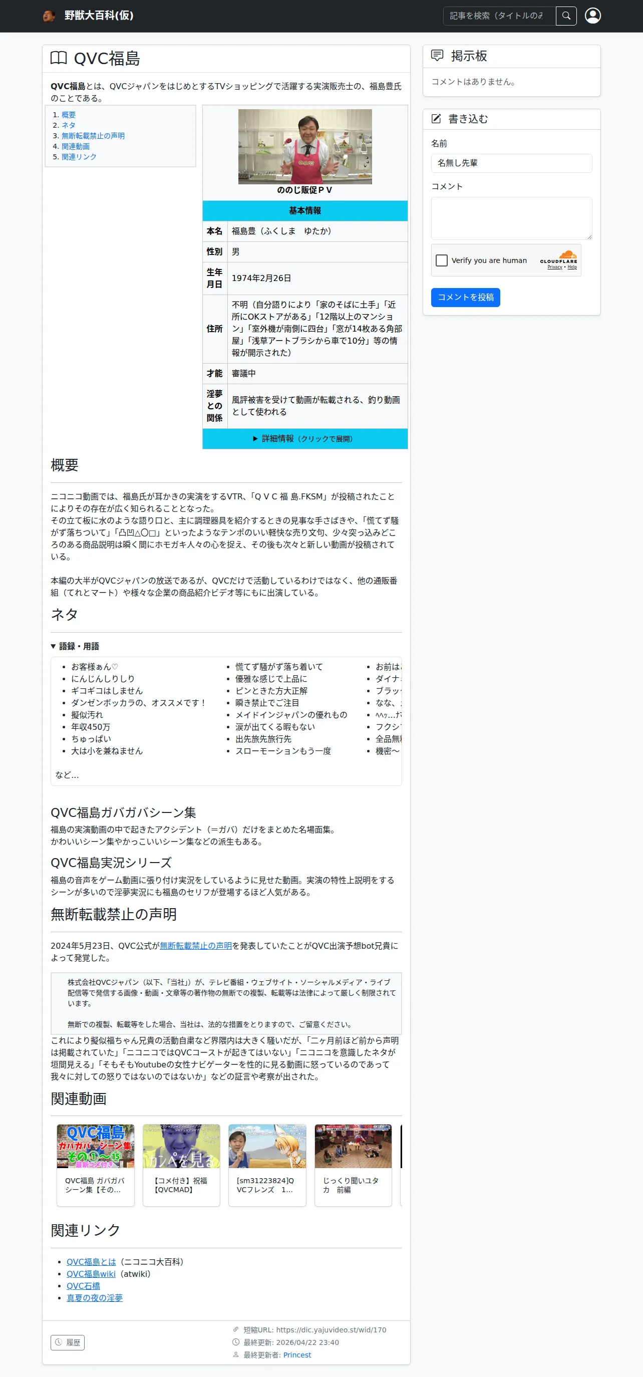Viewport: 643px width, 1377px height.
Task: Open Cloudflare Privacy link
Action: 555,267
